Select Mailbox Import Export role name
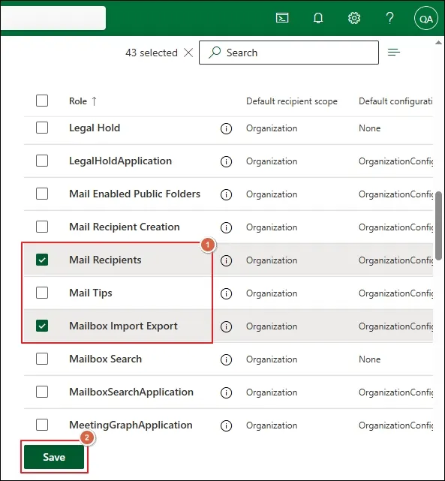Image resolution: width=445 pixels, height=481 pixels. (123, 326)
